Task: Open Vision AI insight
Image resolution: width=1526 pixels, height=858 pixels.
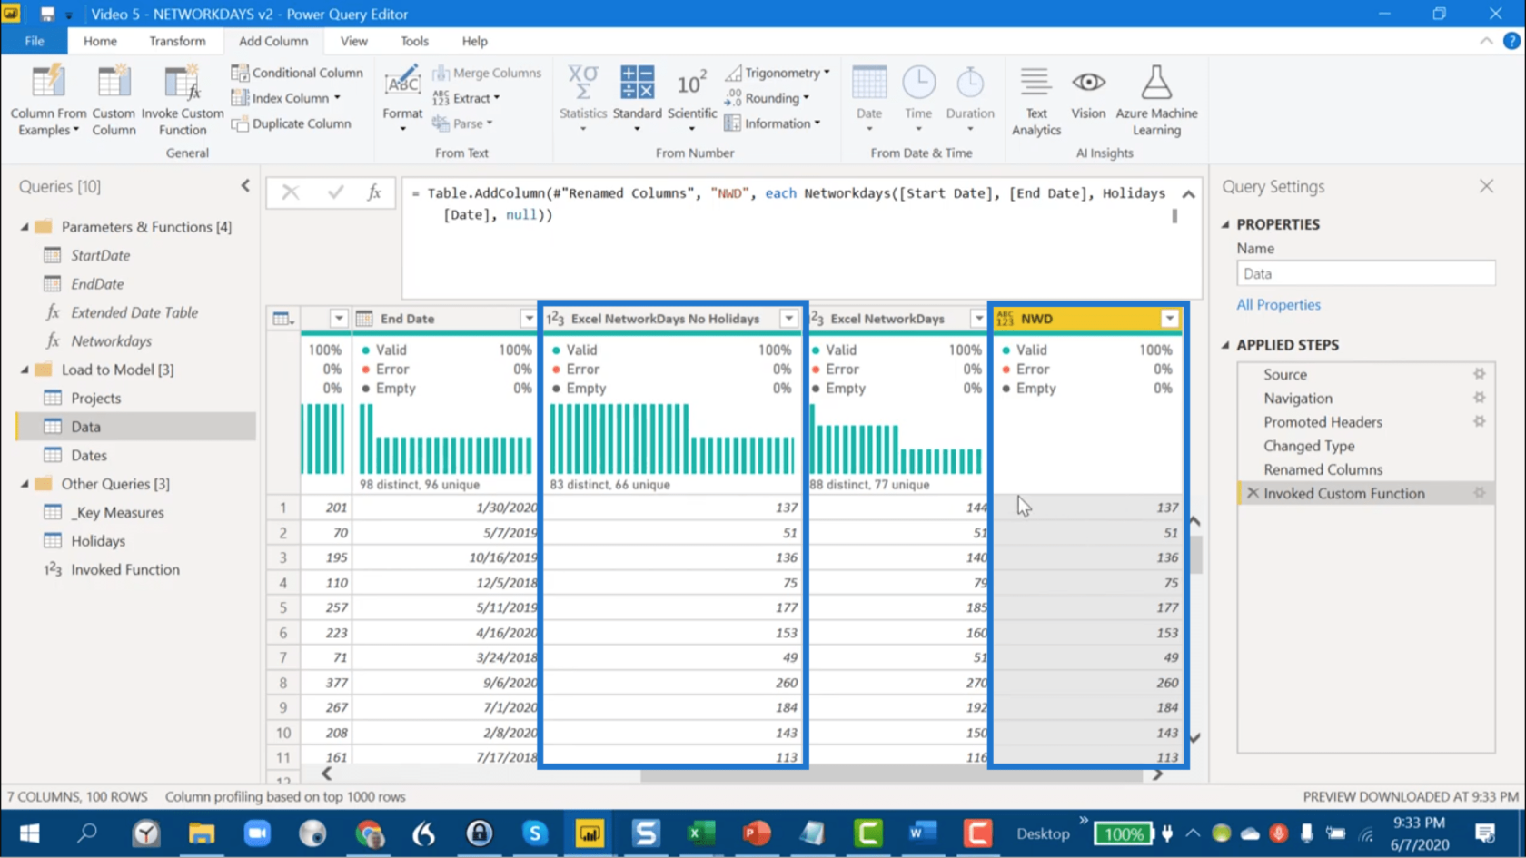Action: coord(1088,93)
